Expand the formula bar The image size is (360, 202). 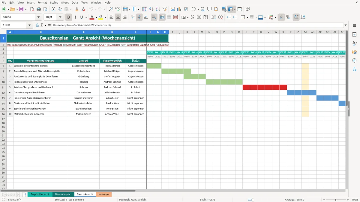(346, 25)
